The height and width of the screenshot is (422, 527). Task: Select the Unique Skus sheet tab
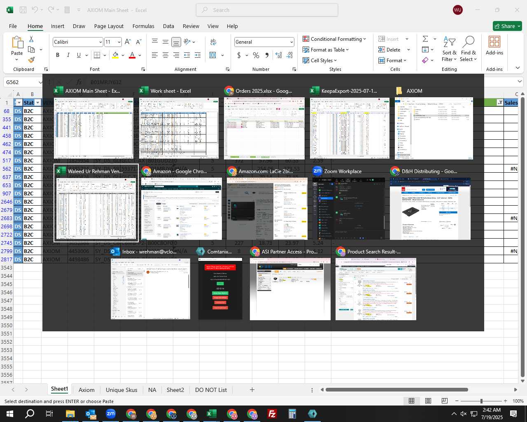point(121,390)
